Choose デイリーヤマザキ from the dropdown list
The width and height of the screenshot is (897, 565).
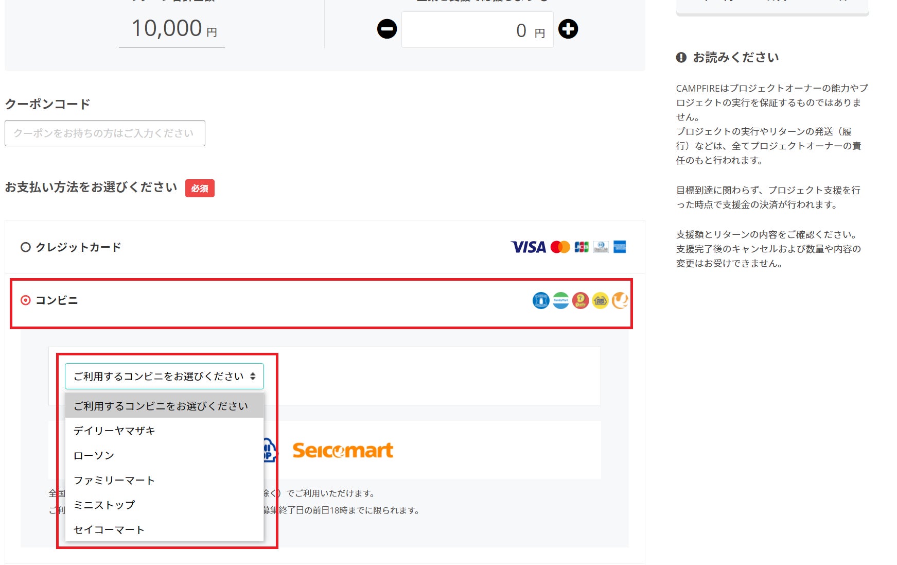coord(114,431)
